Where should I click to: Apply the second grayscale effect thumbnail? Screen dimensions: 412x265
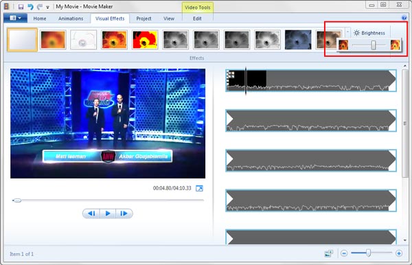coord(206,40)
